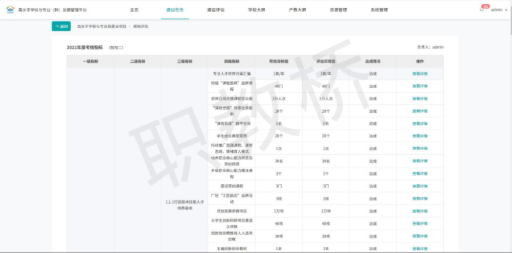Select the 建设任务 navigation tab

click(175, 10)
